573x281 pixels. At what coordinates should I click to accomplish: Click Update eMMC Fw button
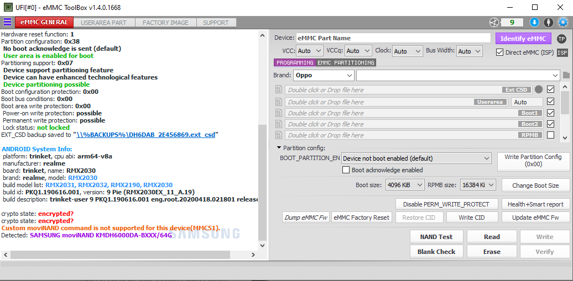(535, 218)
